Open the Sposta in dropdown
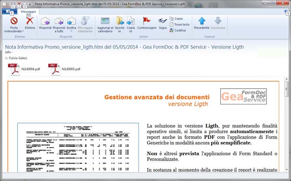 [120, 30]
